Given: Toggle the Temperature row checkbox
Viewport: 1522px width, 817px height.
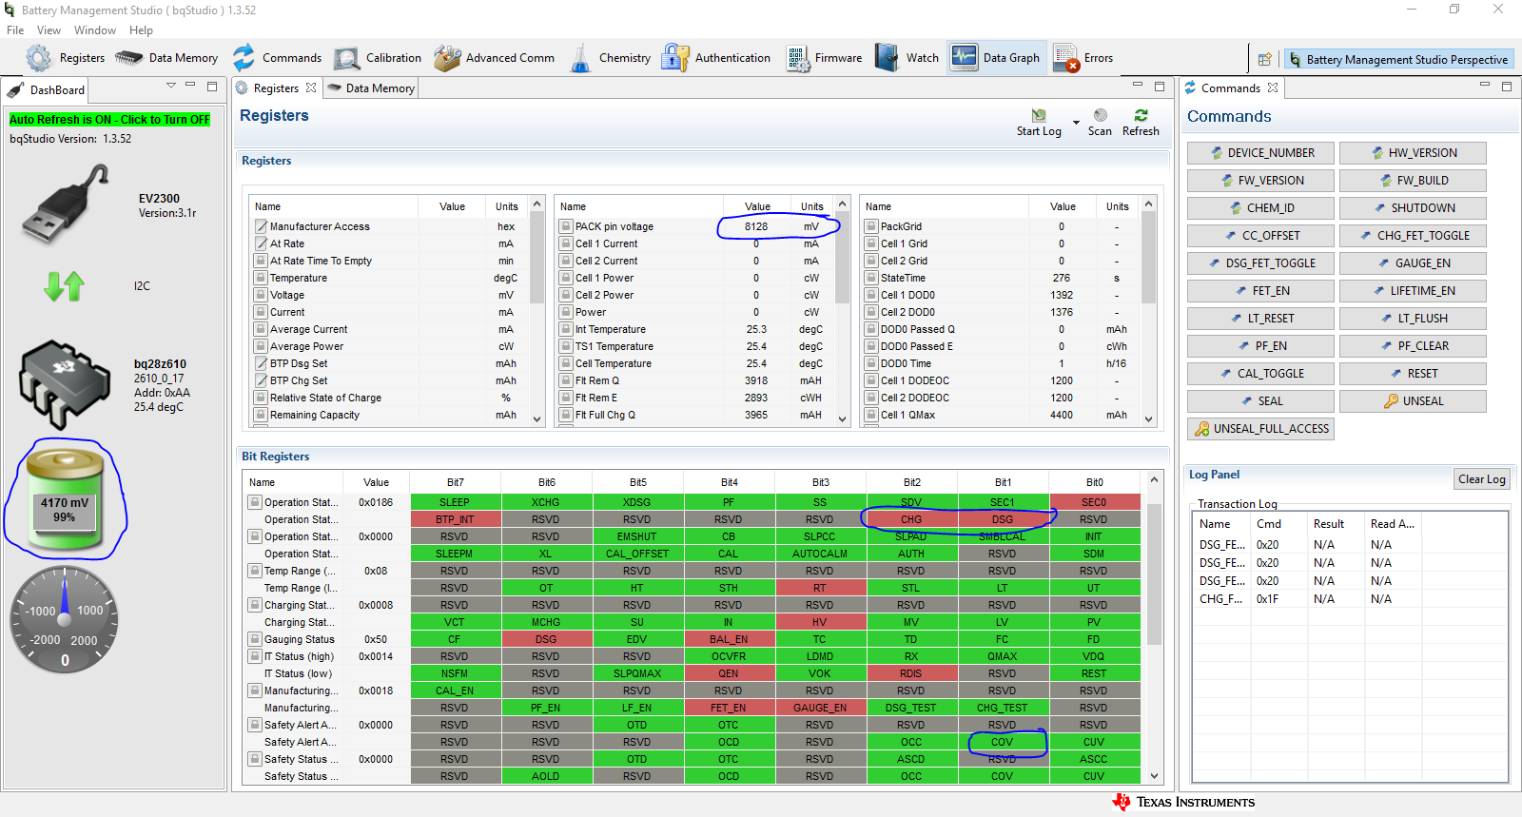Looking at the screenshot, I should click(x=261, y=278).
